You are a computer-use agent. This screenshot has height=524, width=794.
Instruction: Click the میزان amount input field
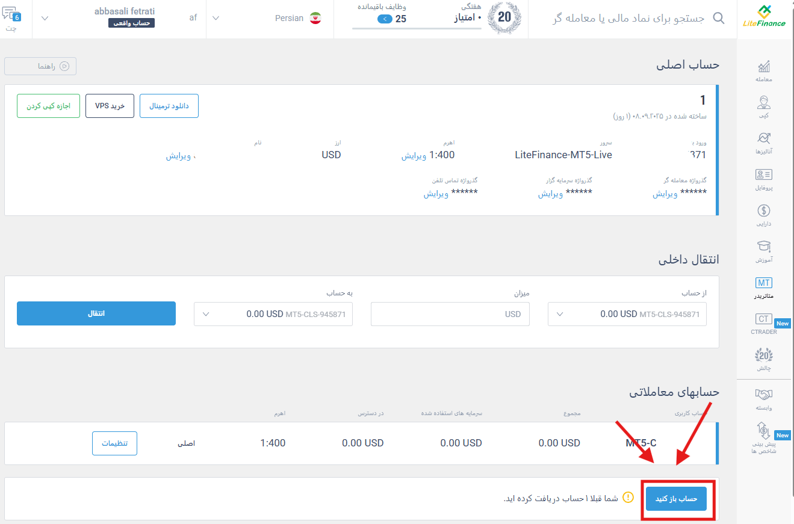tap(450, 313)
